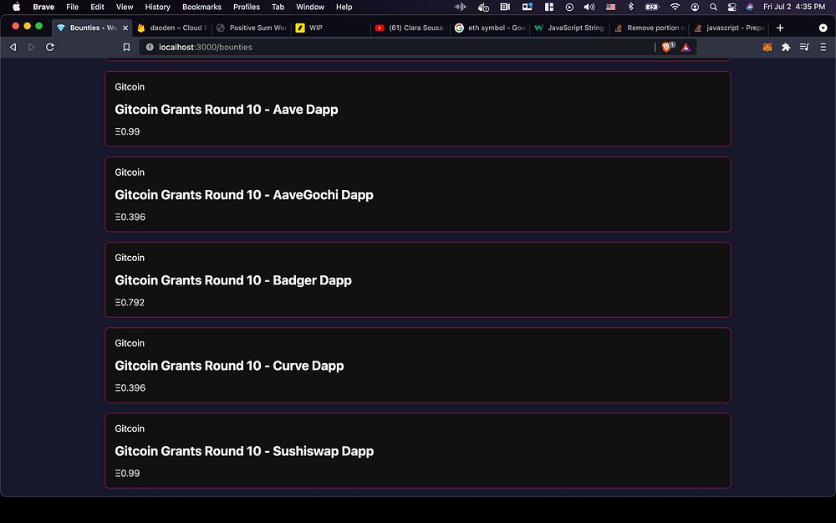Switch to the eth symbol Google tab

(490, 28)
